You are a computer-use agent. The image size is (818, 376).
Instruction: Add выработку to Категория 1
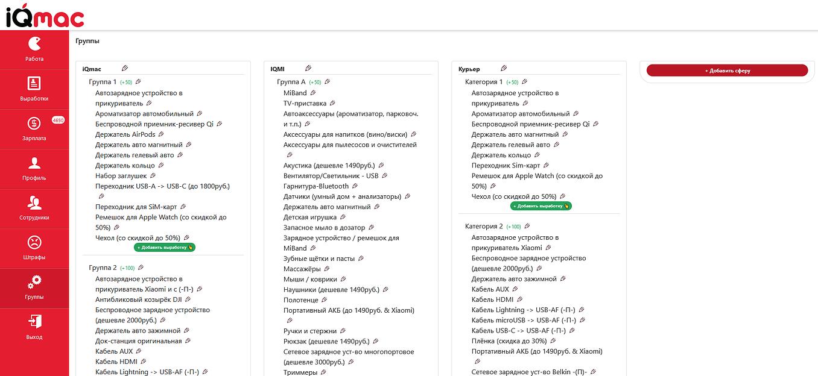click(541, 206)
